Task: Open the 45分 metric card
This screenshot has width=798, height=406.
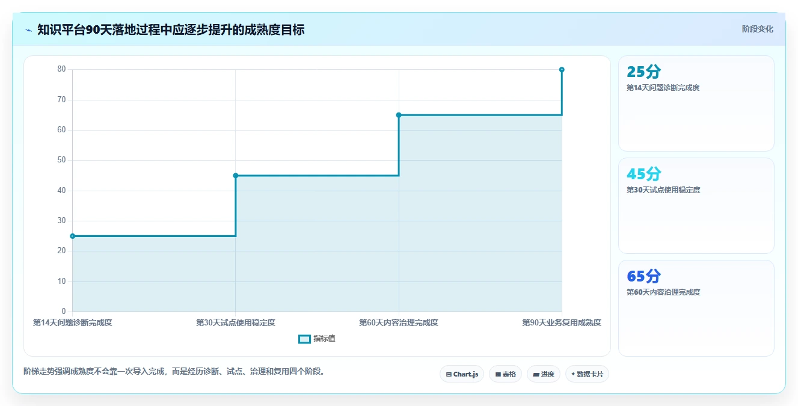Action: click(696, 206)
